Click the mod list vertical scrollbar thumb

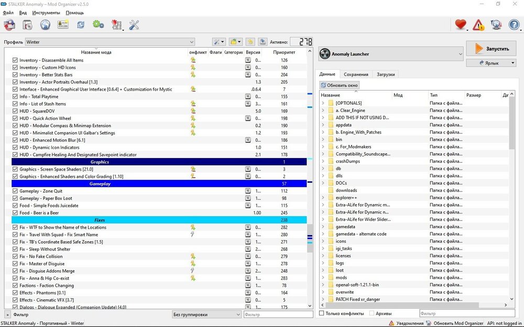(310, 238)
